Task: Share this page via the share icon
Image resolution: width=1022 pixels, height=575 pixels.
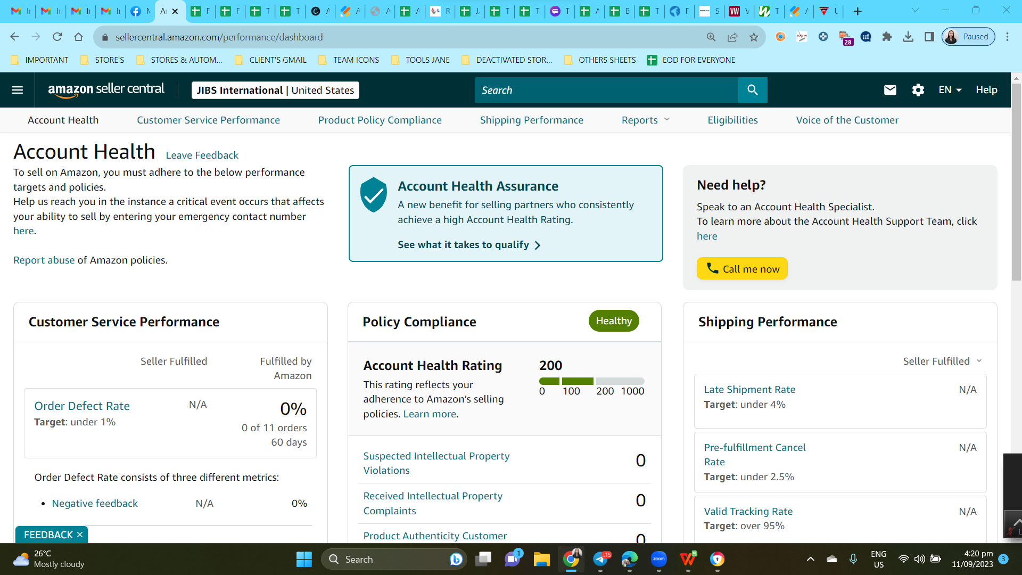Action: coord(732,37)
